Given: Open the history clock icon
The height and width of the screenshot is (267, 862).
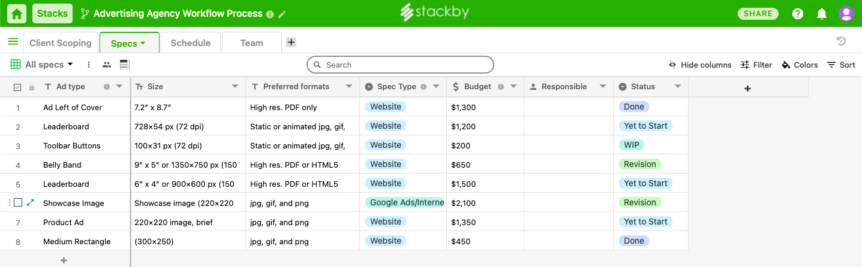Looking at the screenshot, I should [841, 41].
